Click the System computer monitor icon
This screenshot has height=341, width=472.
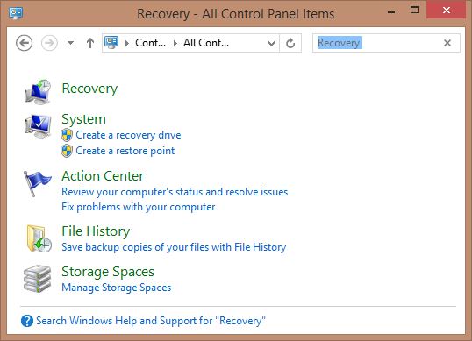point(38,125)
